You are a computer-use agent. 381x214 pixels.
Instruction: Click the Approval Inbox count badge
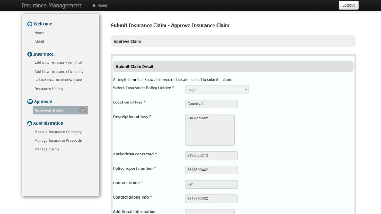pyautogui.click(x=82, y=110)
